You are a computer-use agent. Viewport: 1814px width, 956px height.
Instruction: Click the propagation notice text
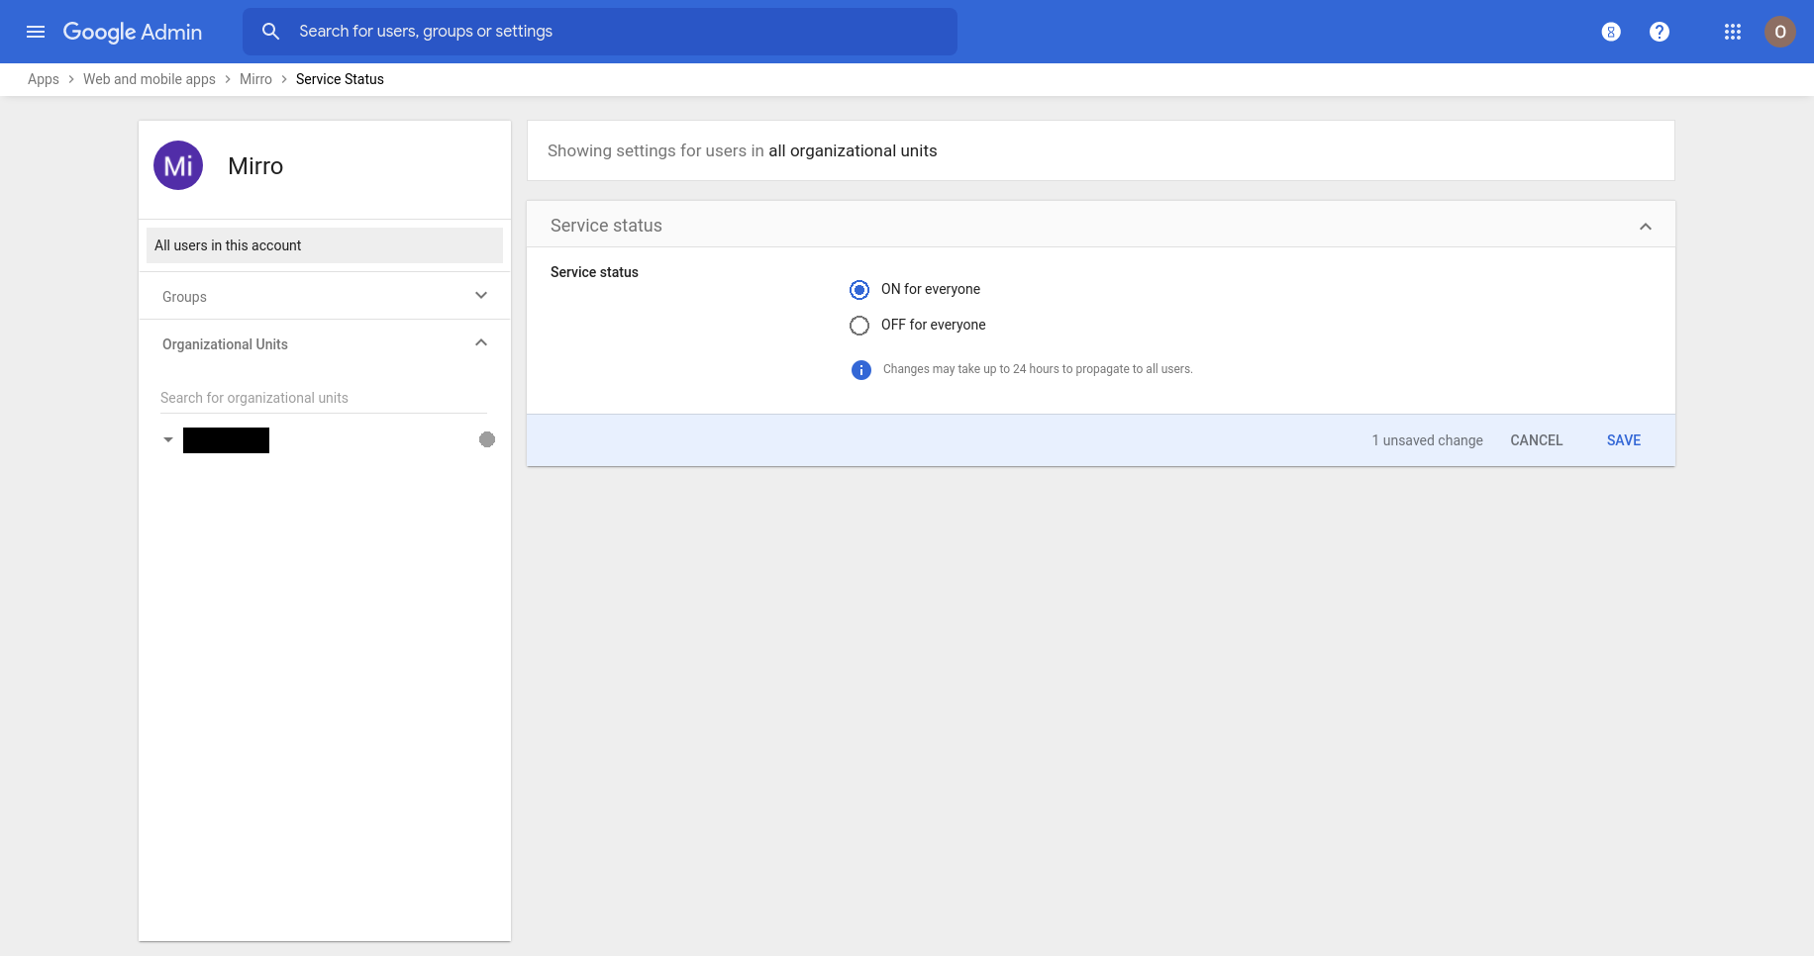pyautogui.click(x=1038, y=369)
